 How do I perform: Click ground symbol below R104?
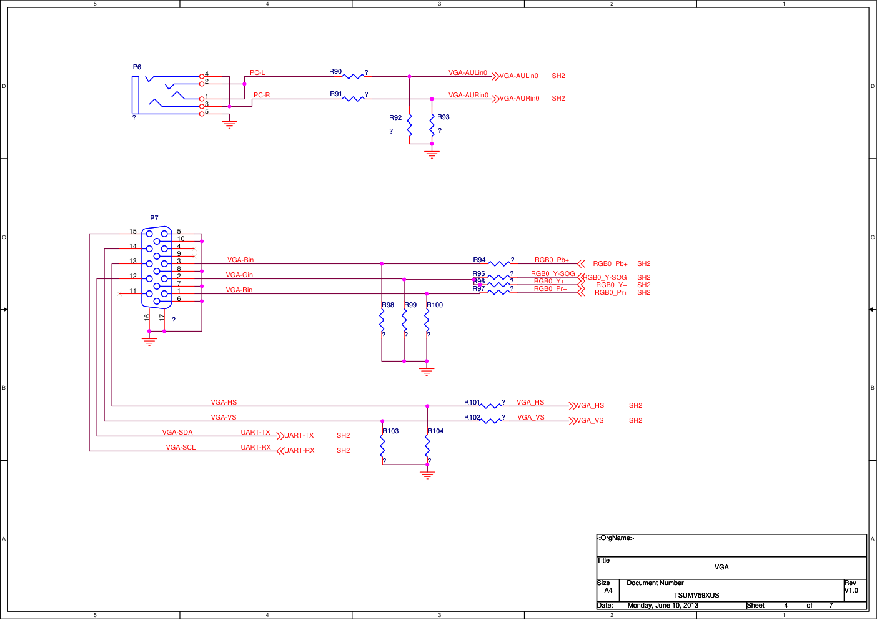(427, 475)
